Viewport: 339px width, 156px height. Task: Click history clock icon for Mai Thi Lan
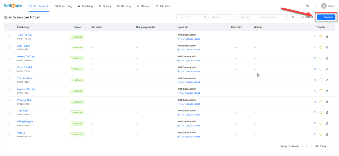coord(321,47)
